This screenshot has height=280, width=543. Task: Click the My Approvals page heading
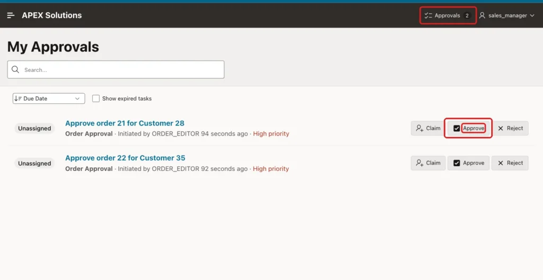(x=53, y=47)
